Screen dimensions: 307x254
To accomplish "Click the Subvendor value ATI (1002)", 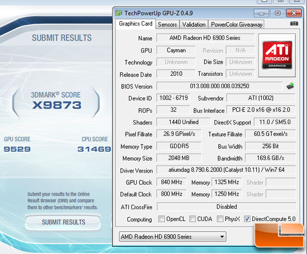I will 261,98.
